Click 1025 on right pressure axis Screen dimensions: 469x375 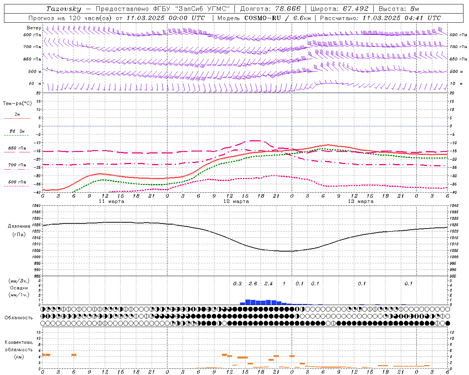click(454, 225)
